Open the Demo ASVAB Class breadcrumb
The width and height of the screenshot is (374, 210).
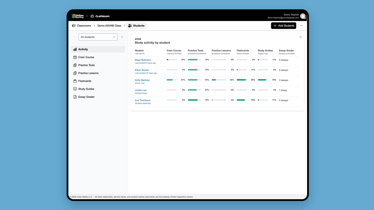[x=109, y=26]
